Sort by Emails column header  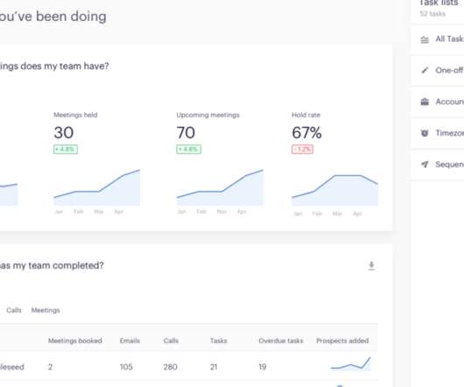[x=130, y=341]
